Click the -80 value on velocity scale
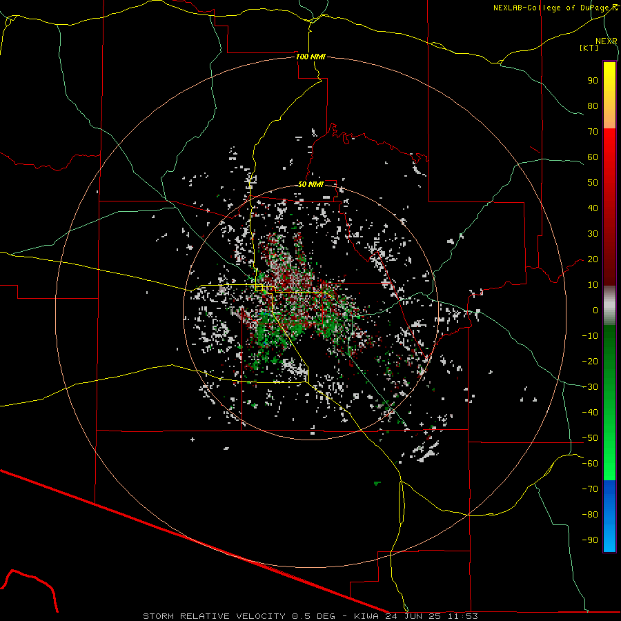This screenshot has height=621, width=621. coord(590,515)
